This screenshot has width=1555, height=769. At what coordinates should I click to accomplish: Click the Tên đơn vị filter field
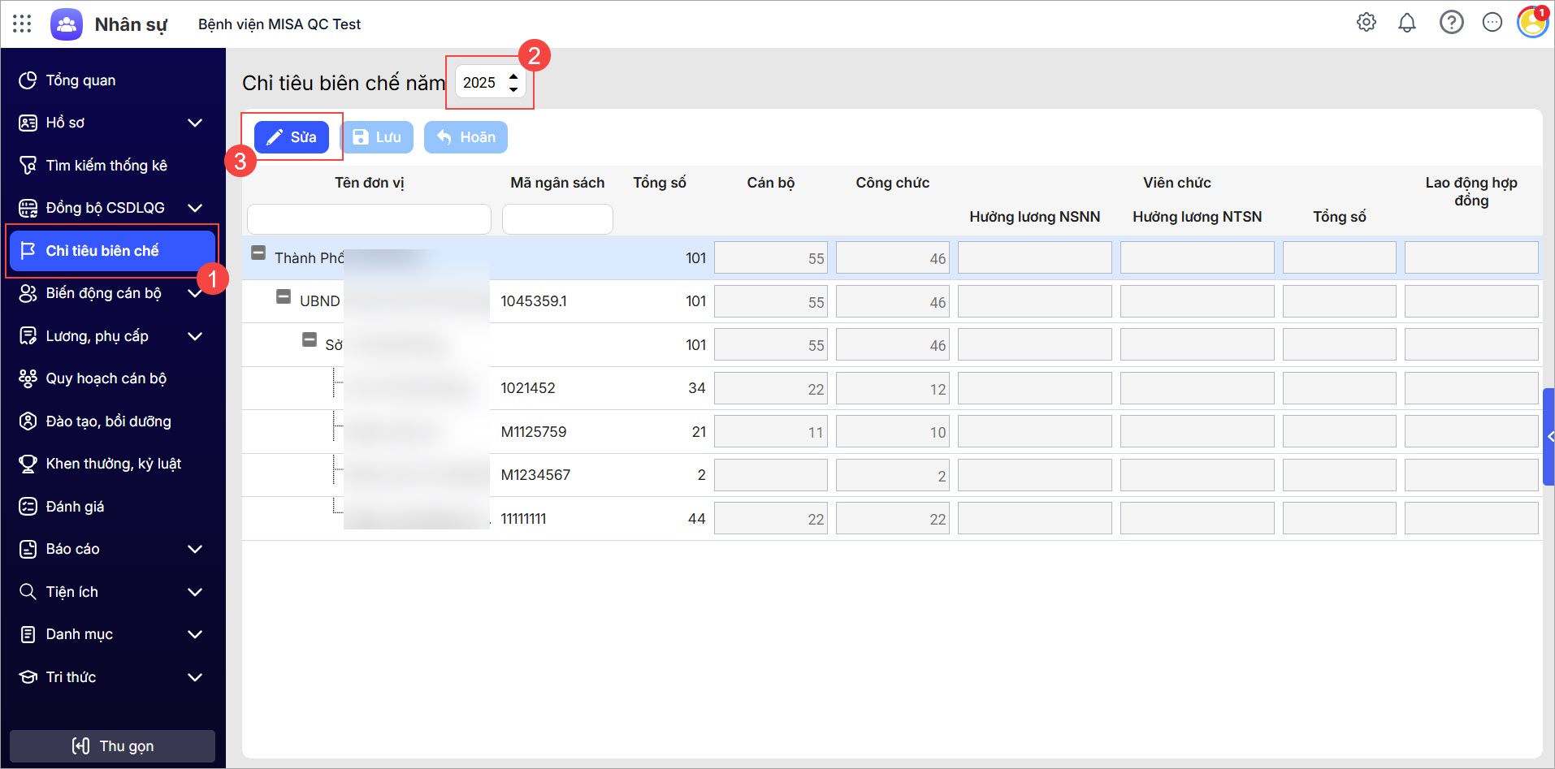[x=369, y=219]
